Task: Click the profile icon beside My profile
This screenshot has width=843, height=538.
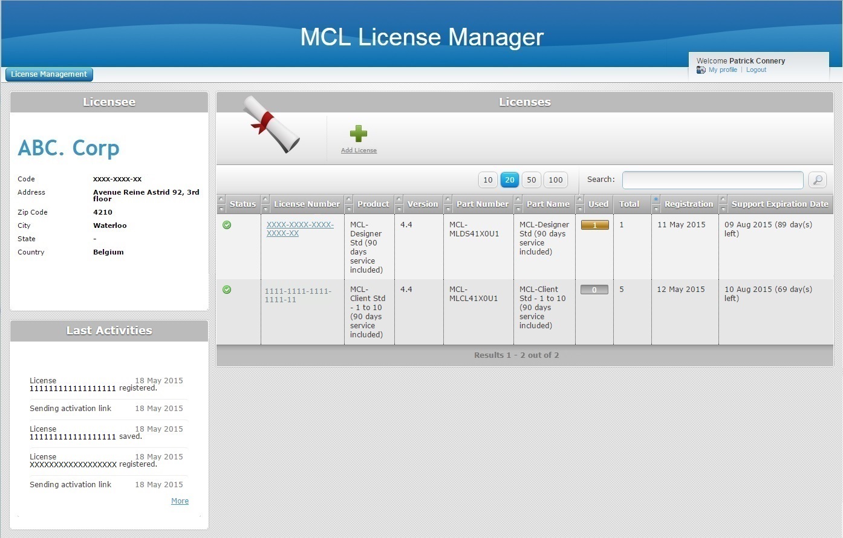Action: (701, 70)
